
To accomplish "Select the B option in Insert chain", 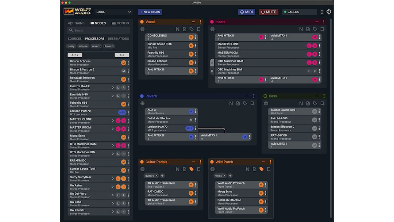I will click(x=212, y=71).
